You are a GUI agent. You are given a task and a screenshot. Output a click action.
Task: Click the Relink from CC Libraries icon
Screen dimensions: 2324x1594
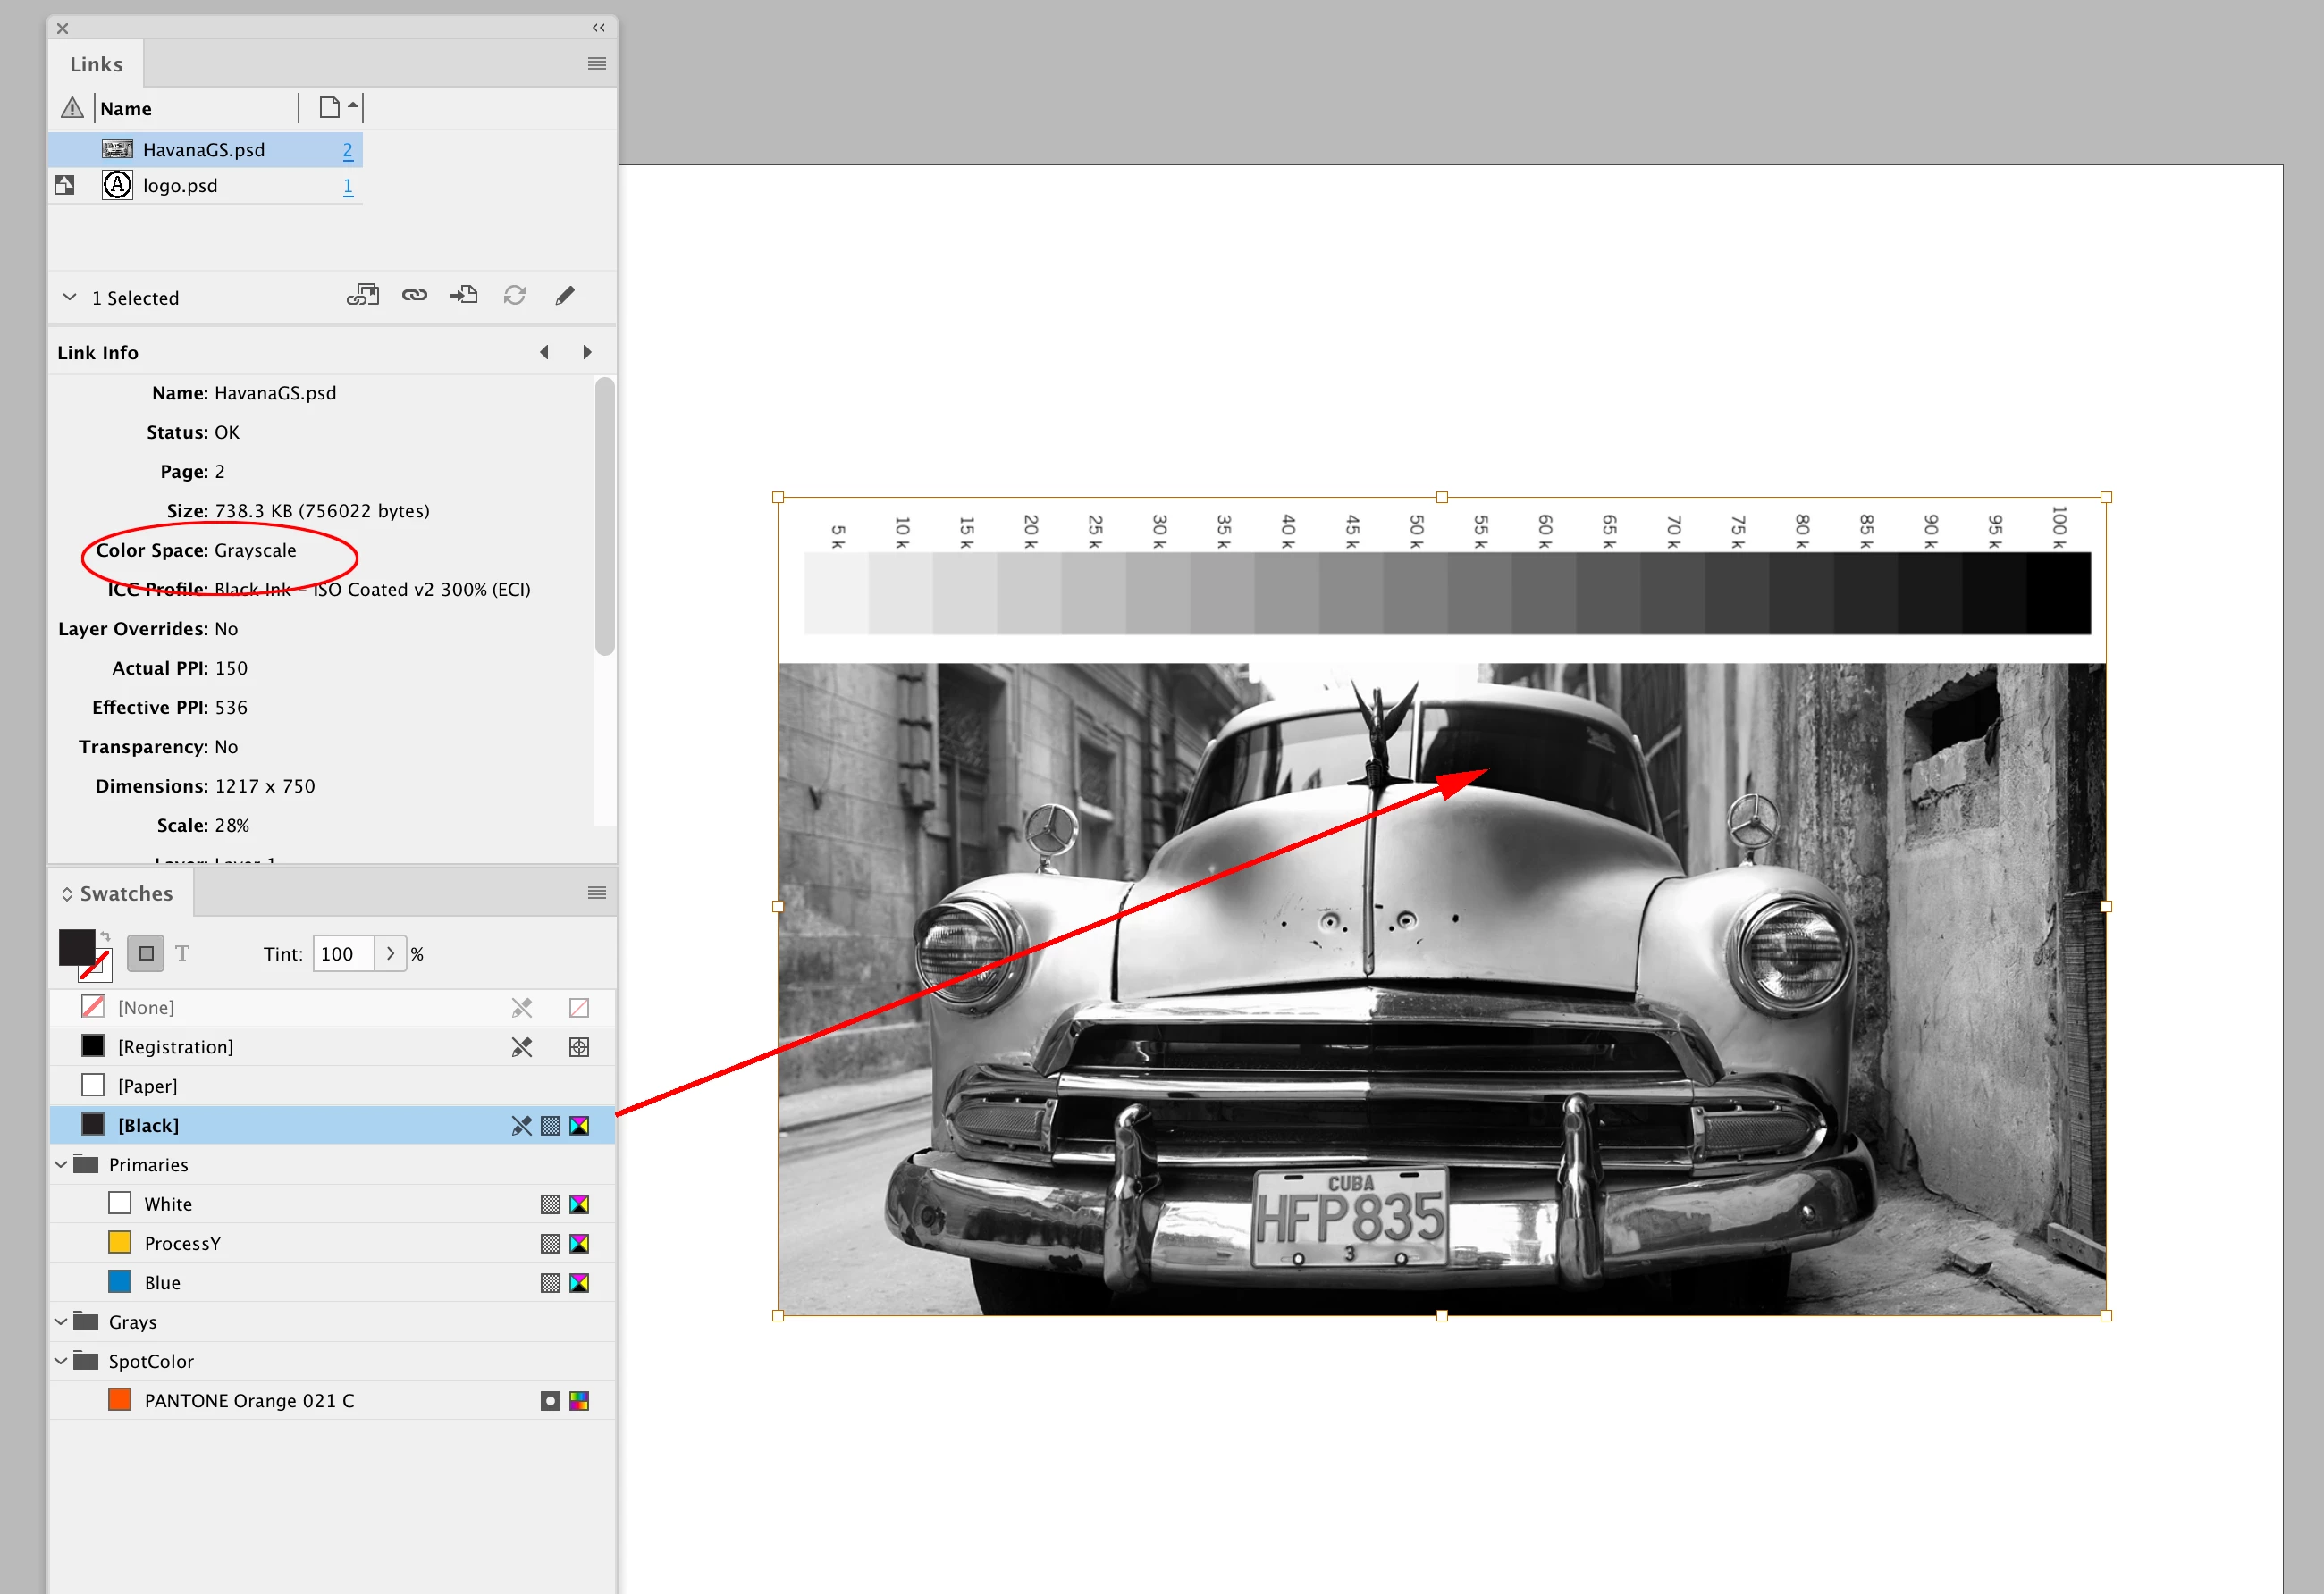coord(363,295)
